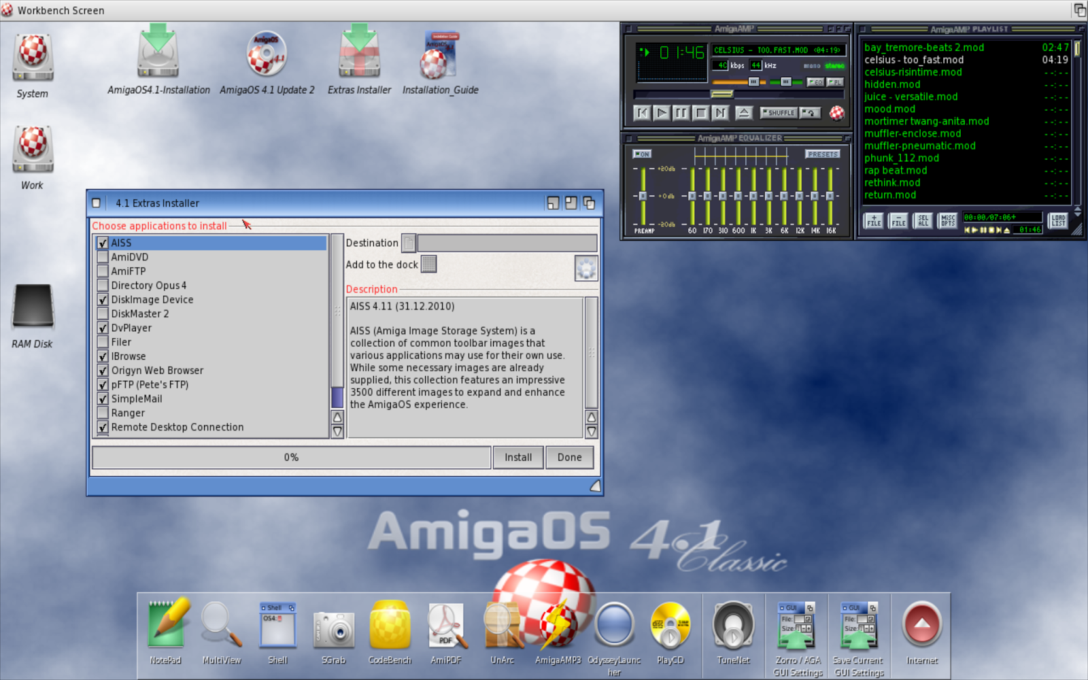Play the track in AmigaAMP
Viewport: 1088px width, 680px height.
(x=662, y=113)
